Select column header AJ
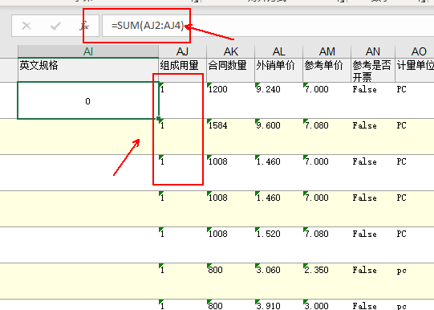The height and width of the screenshot is (310, 434). (x=182, y=51)
